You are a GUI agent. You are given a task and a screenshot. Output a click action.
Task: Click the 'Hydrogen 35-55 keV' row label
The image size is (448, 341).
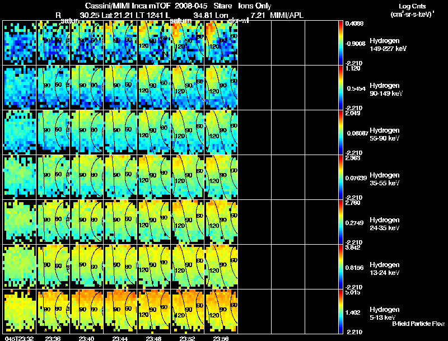coord(385,179)
